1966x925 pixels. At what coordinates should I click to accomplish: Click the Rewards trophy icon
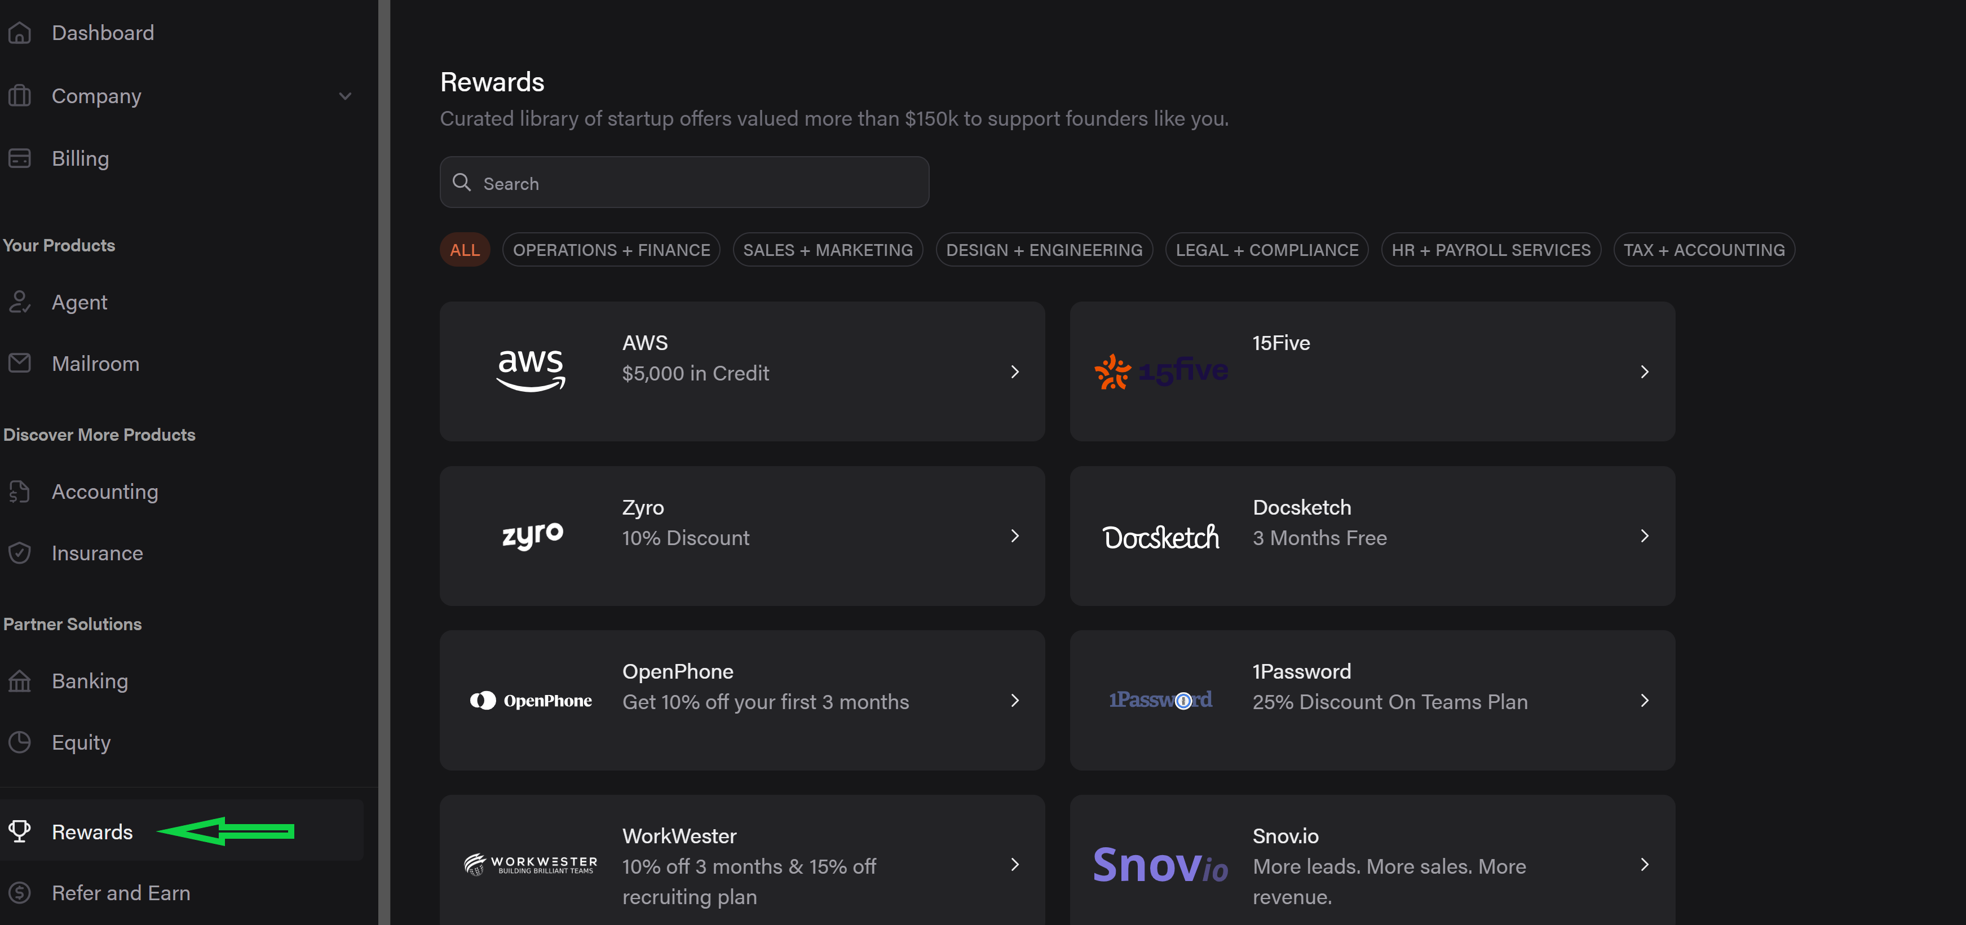[x=20, y=831]
